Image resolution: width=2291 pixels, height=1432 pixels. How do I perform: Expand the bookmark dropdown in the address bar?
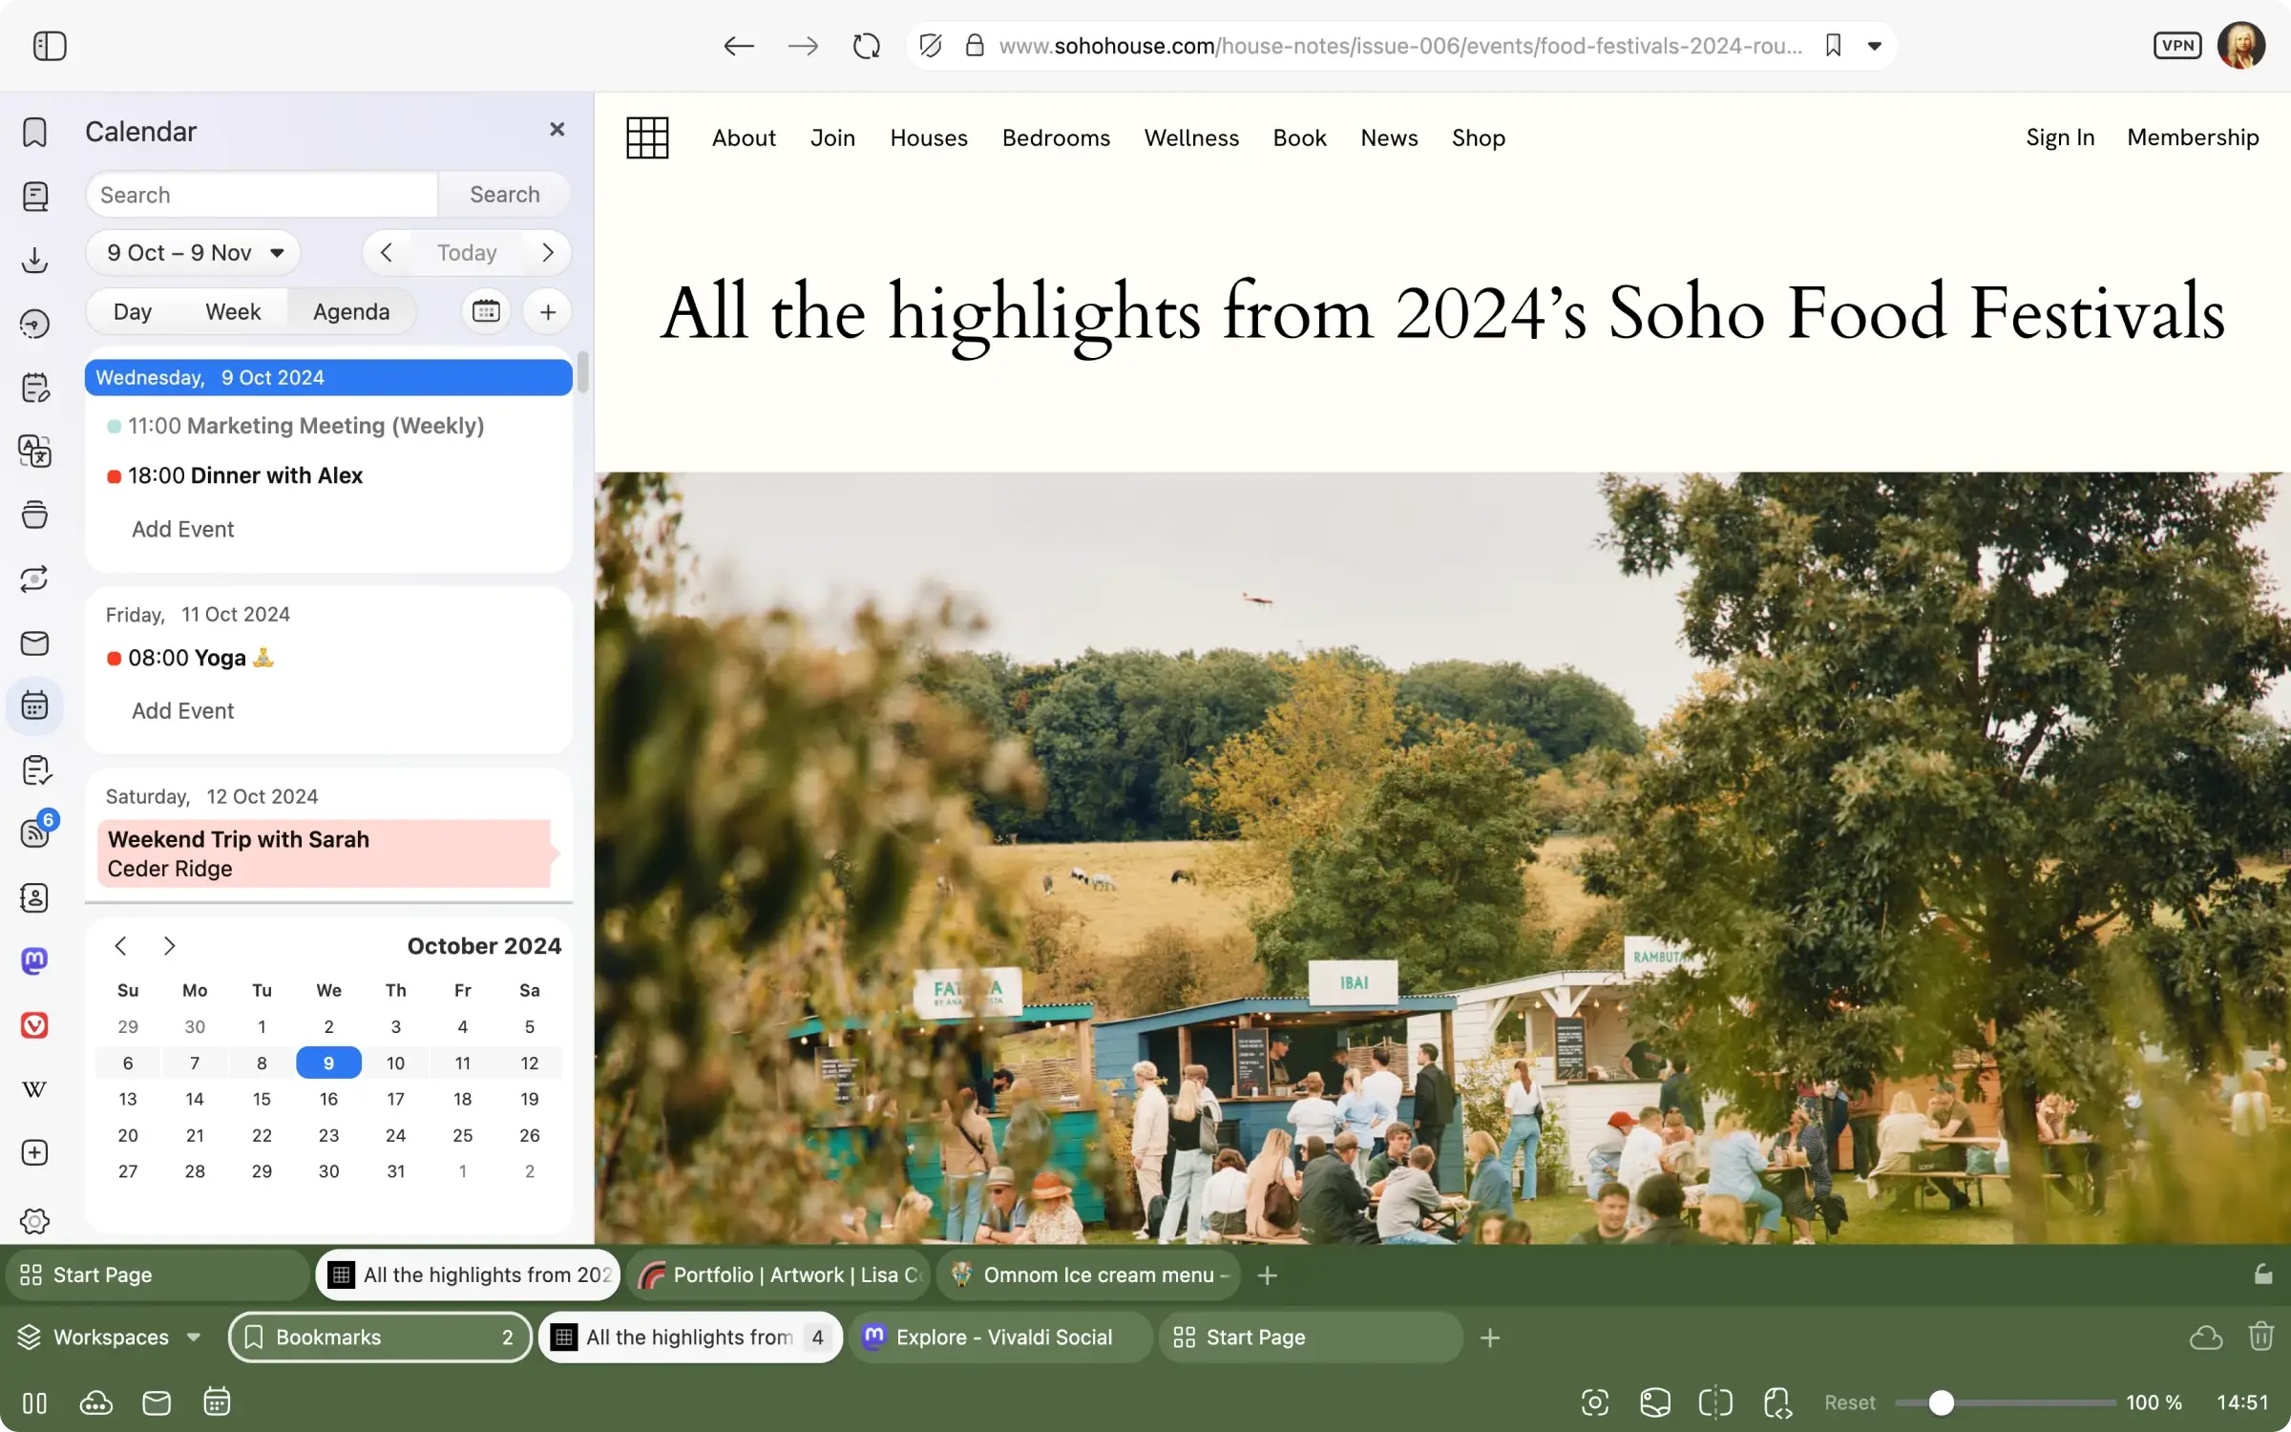(1873, 45)
